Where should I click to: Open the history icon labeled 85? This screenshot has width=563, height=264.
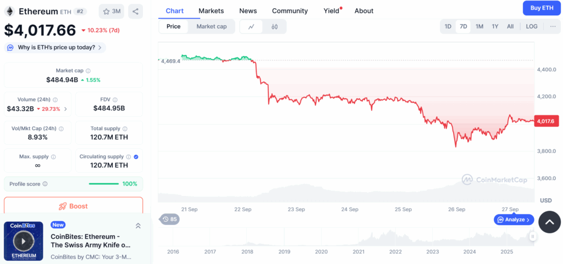[x=170, y=220]
